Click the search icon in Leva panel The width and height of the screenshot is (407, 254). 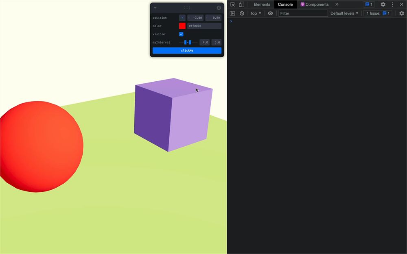219,8
